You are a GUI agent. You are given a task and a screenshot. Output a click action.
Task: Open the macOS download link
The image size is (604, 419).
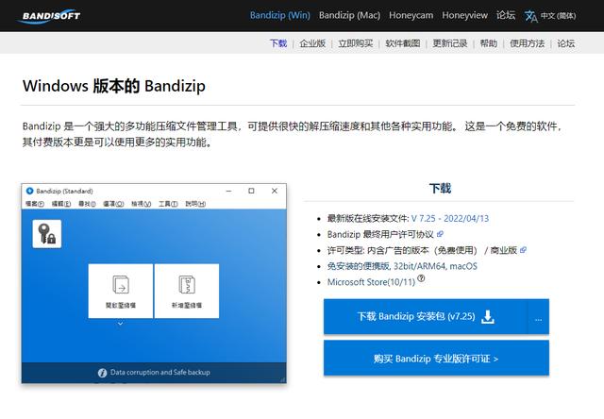(463, 266)
